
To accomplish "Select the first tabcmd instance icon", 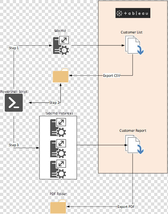I will tap(58, 128).
